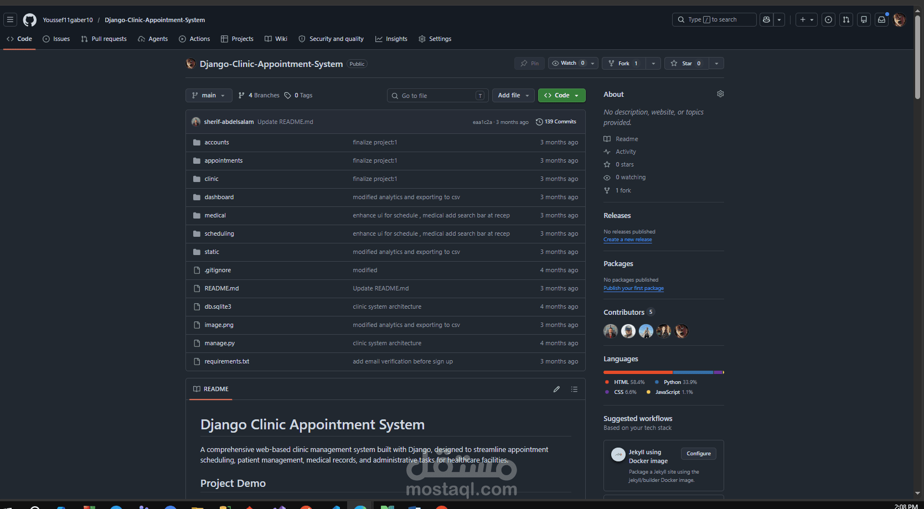Viewport: 924px width, 509px height.
Task: Open the Projects tab
Action: click(237, 39)
